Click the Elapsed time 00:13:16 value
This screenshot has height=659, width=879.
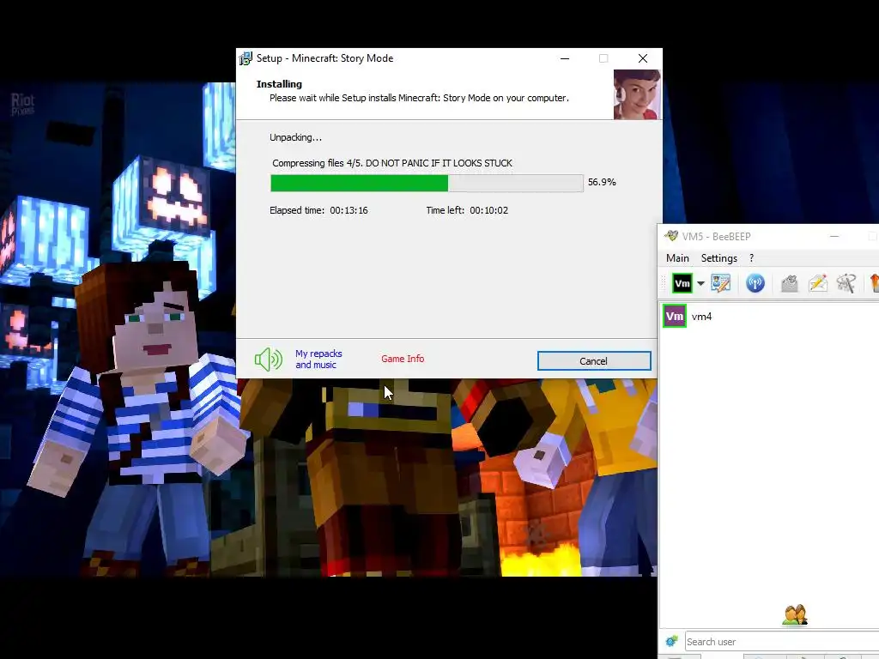point(349,211)
